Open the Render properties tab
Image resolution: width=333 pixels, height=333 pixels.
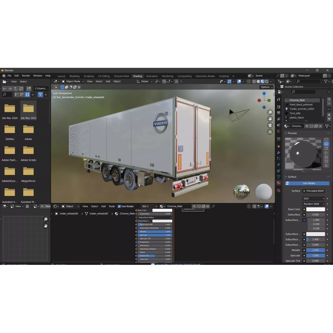click(279, 107)
